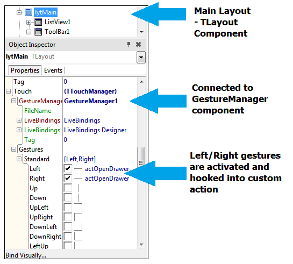The height and width of the screenshot is (264, 293).
Task: Click the UpLeft gesture shape icon
Action: pos(78,208)
